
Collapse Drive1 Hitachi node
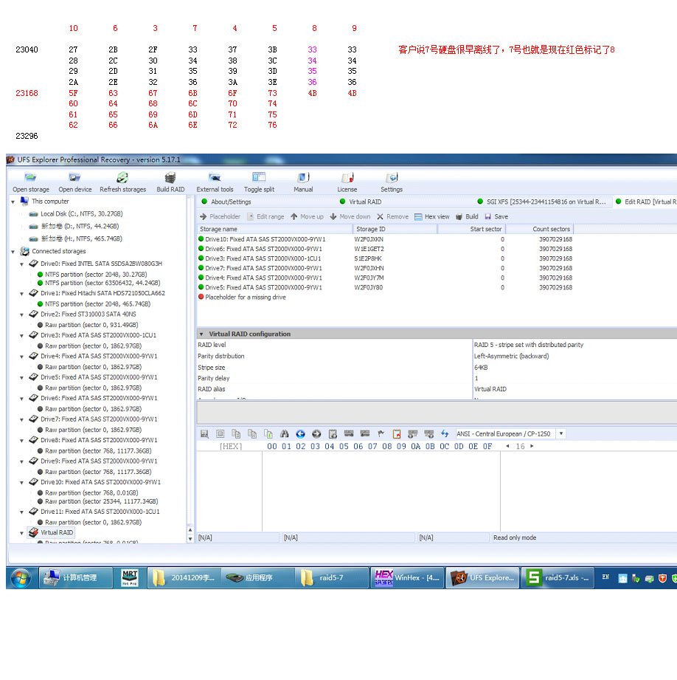[21, 294]
